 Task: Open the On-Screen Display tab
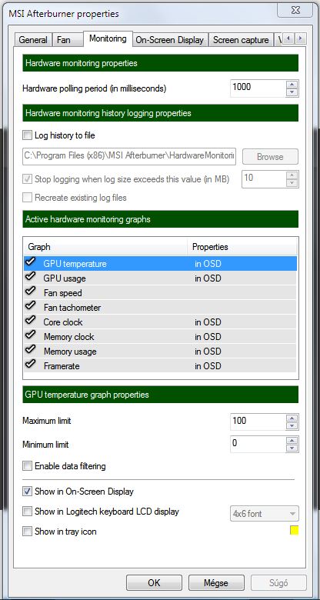169,40
